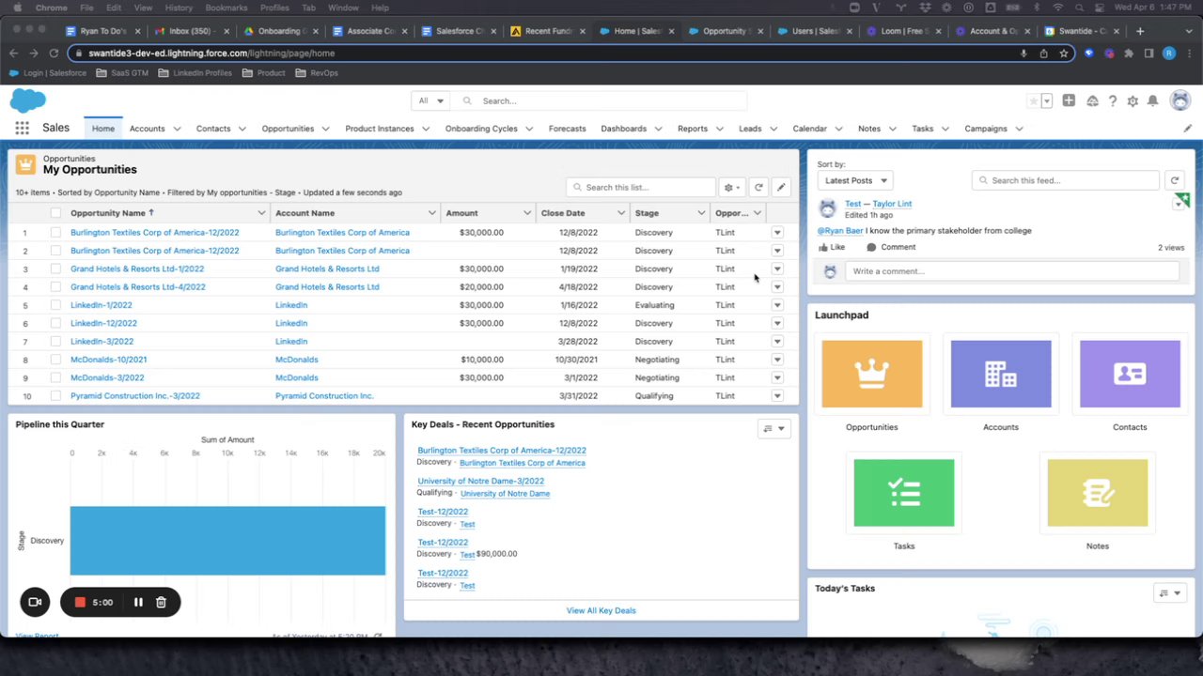Open row actions for McDonalds-3/2022
This screenshot has height=676, width=1203.
point(777,377)
